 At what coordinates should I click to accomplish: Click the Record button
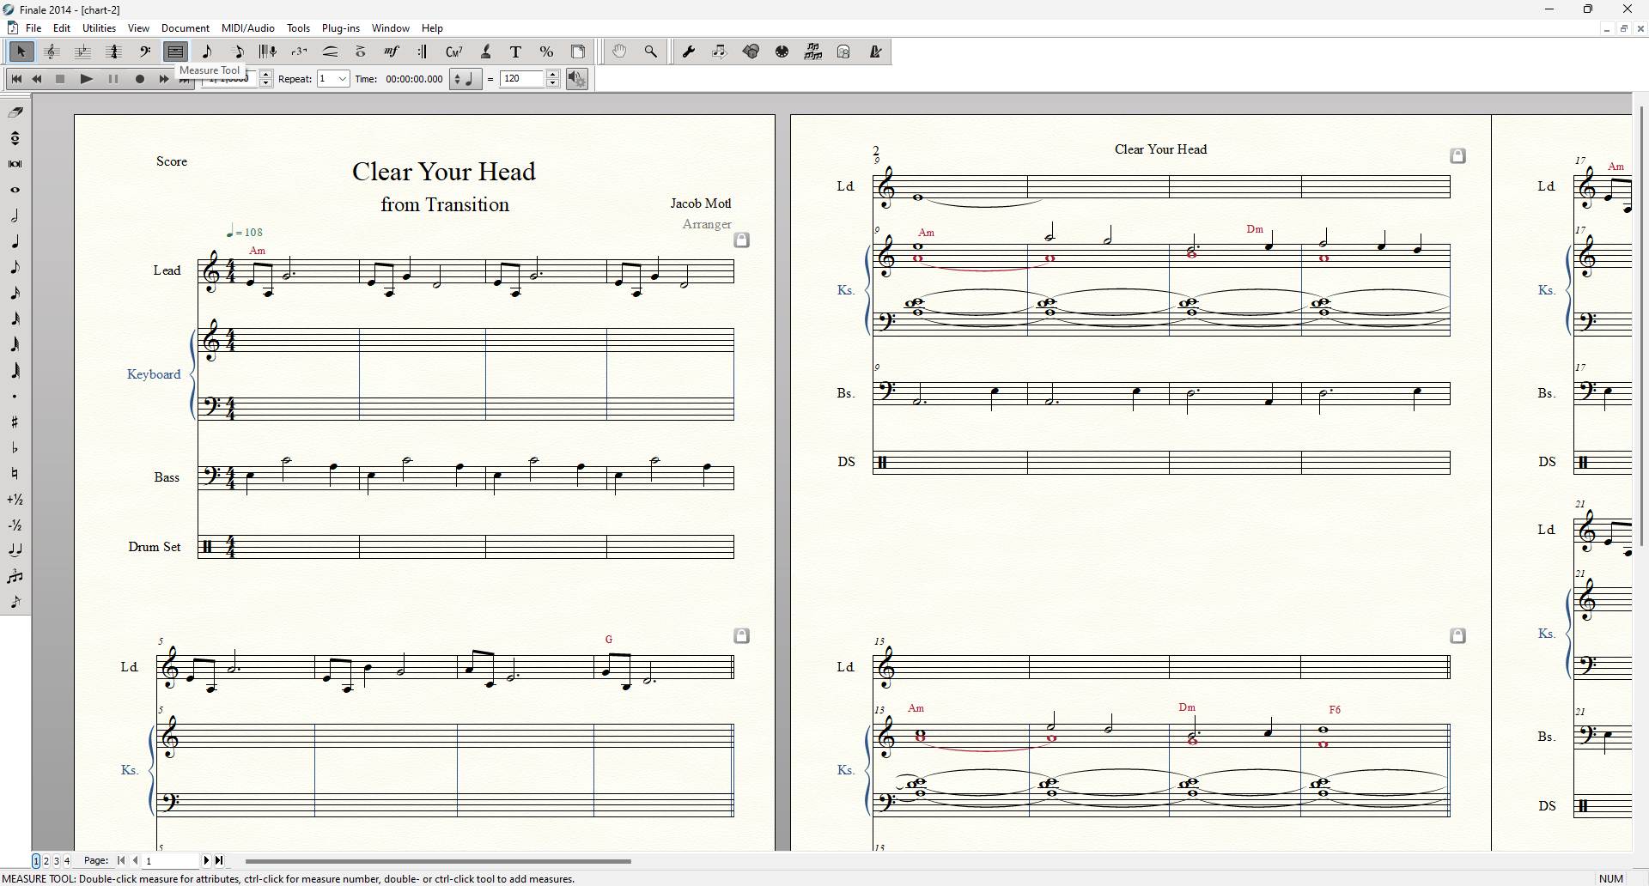click(x=140, y=79)
